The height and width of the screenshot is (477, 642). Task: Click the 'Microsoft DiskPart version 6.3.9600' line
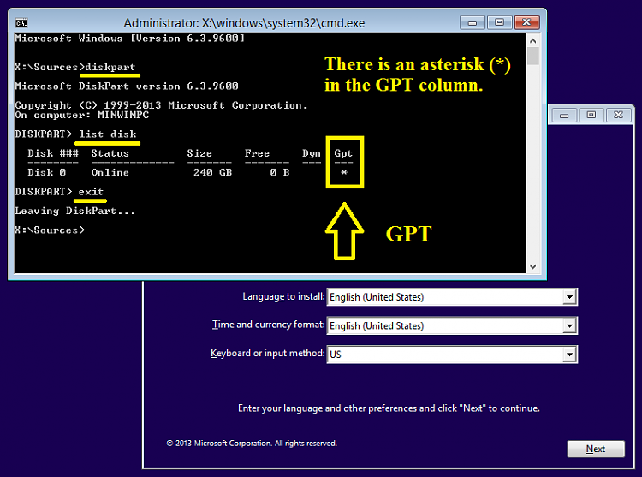pyautogui.click(x=127, y=86)
